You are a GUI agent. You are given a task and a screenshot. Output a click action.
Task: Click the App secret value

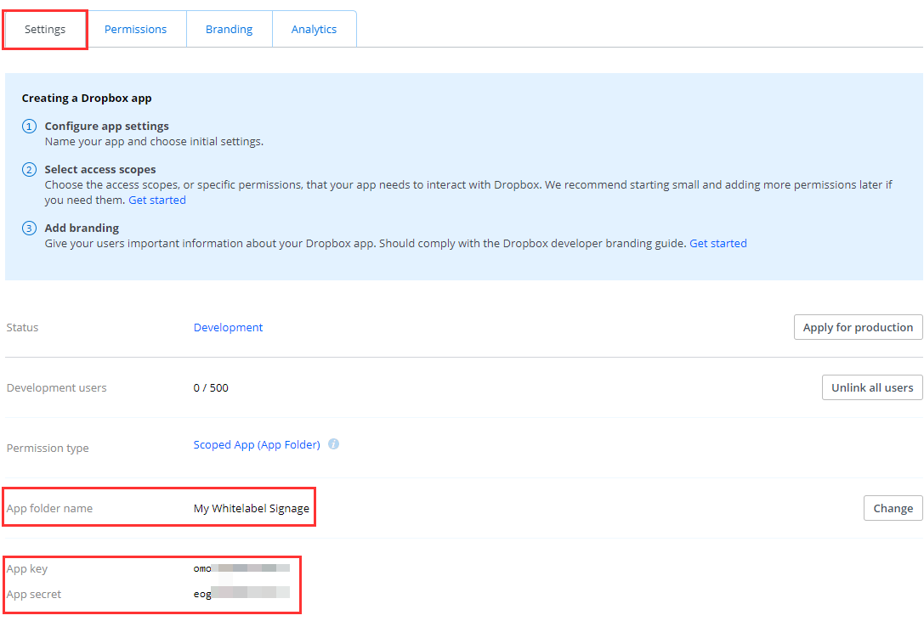pos(241,594)
